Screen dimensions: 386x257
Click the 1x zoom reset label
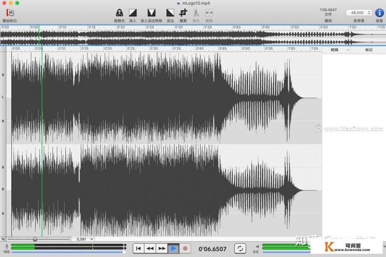[x=3, y=239]
